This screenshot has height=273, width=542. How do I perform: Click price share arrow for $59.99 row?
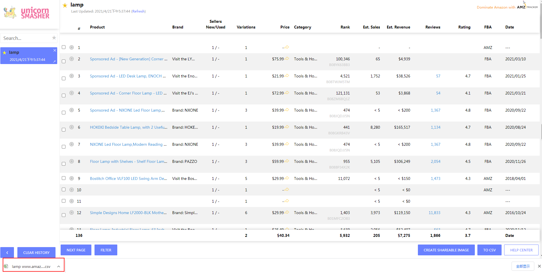[x=287, y=161]
